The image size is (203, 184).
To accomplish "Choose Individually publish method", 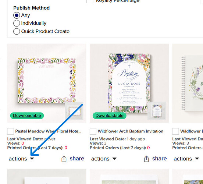I will click(17, 23).
